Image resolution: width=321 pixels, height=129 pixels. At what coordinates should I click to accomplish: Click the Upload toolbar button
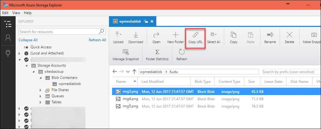118,38
